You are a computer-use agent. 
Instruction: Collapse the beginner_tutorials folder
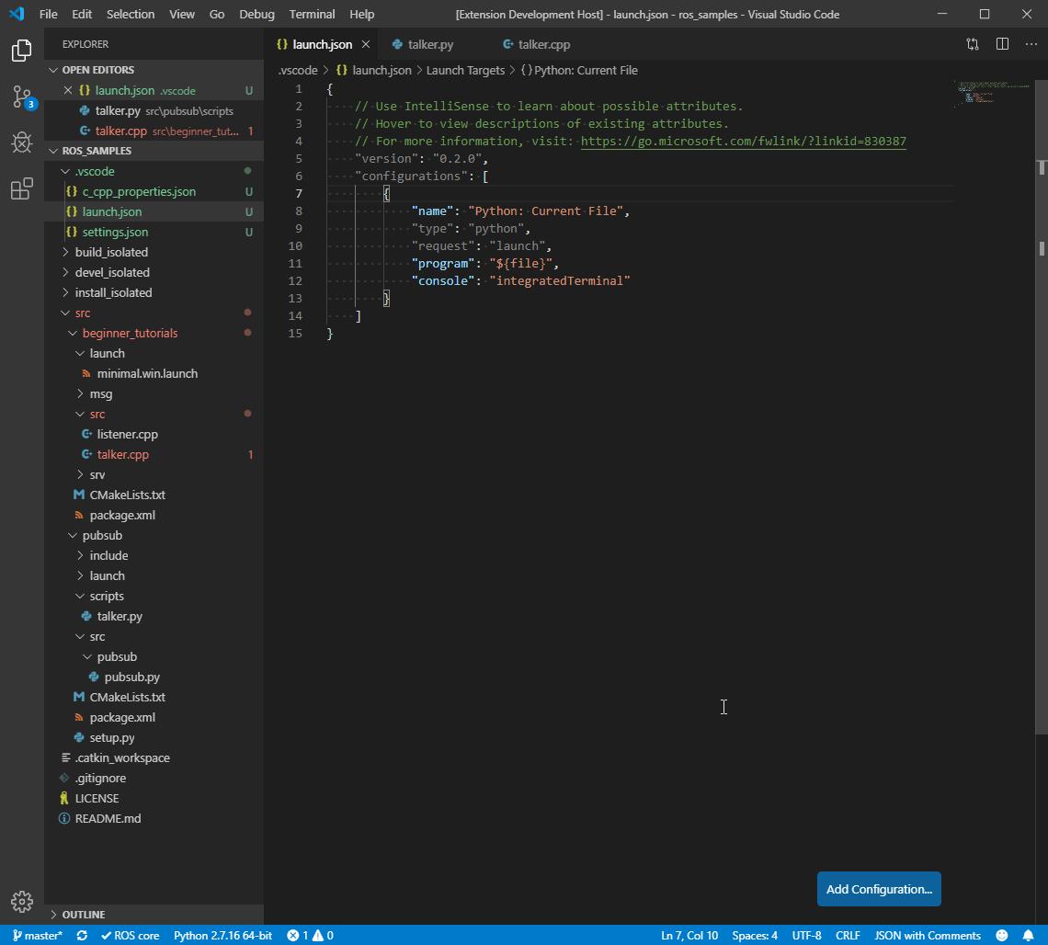point(130,333)
